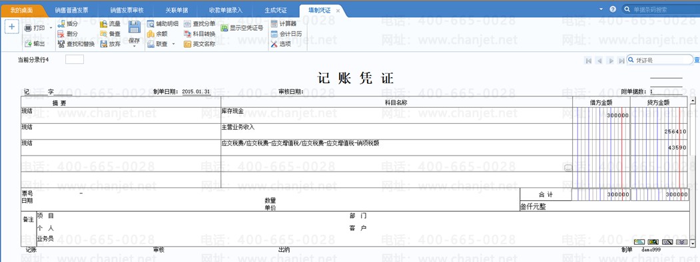
Task: Click the 打印 printer icon
Action: pos(28,28)
